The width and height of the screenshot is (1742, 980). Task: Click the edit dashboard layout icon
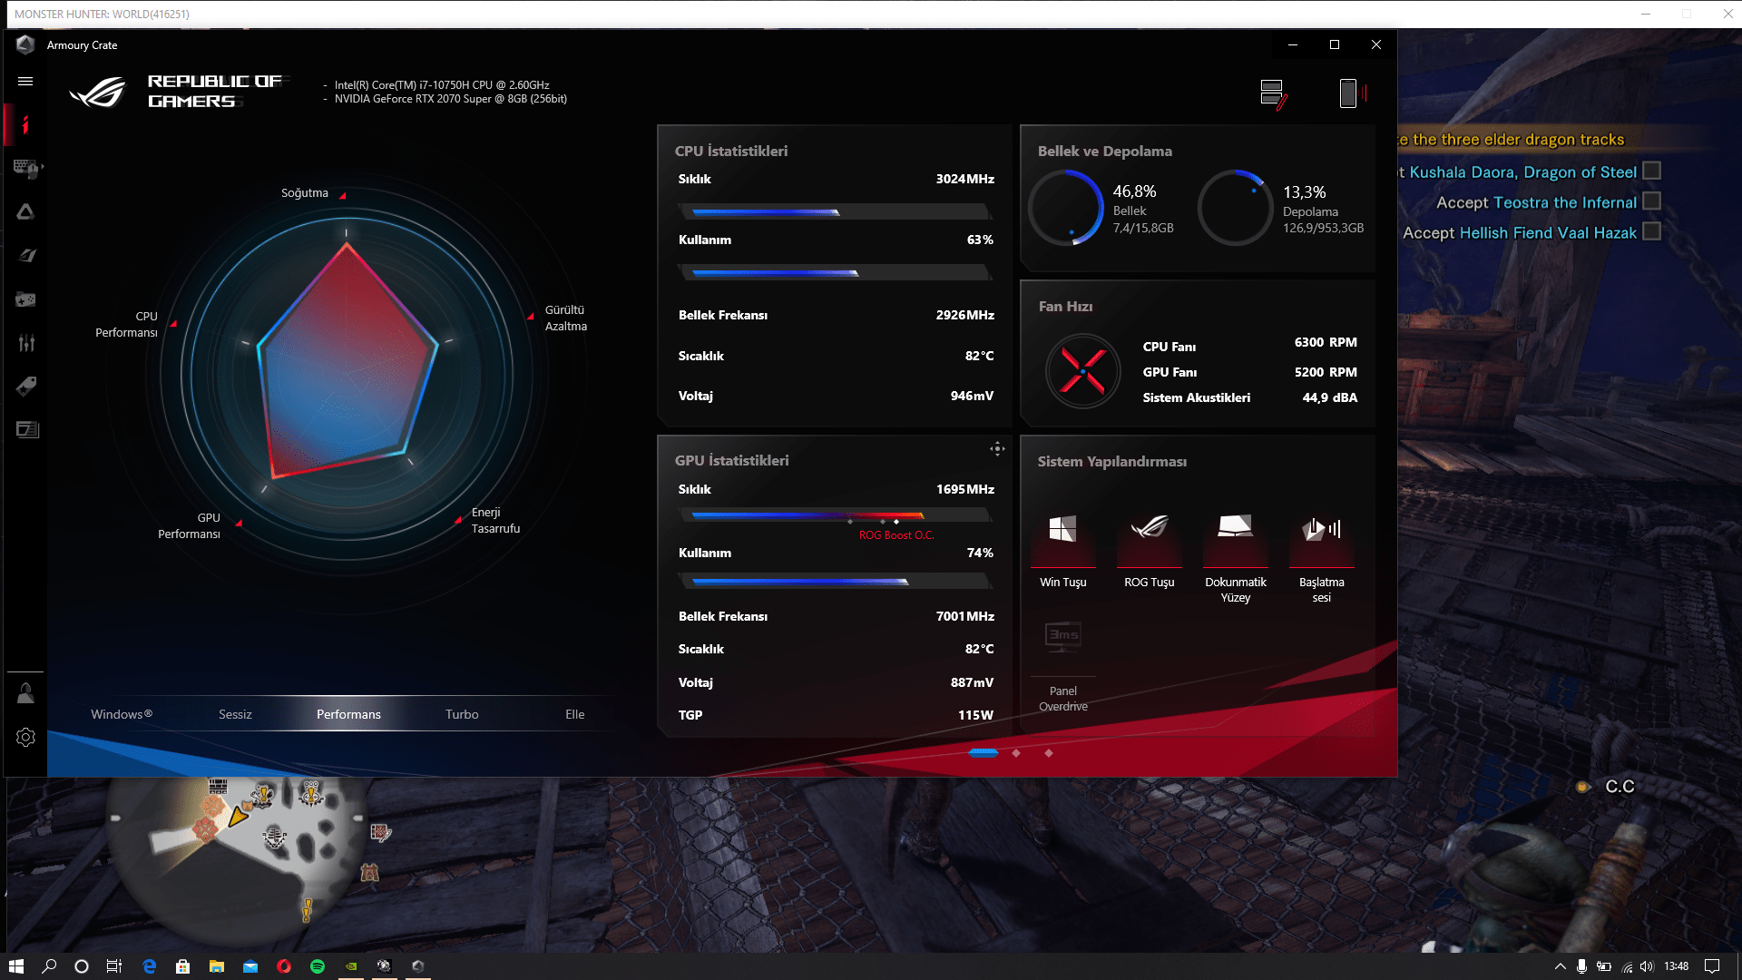tap(1273, 93)
